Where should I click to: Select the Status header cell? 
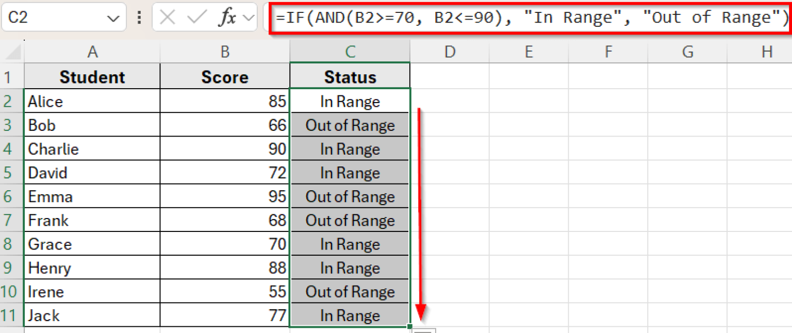350,77
